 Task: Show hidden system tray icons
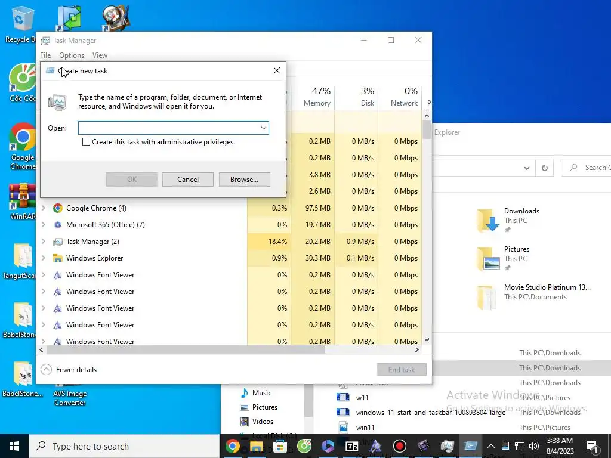click(x=491, y=446)
